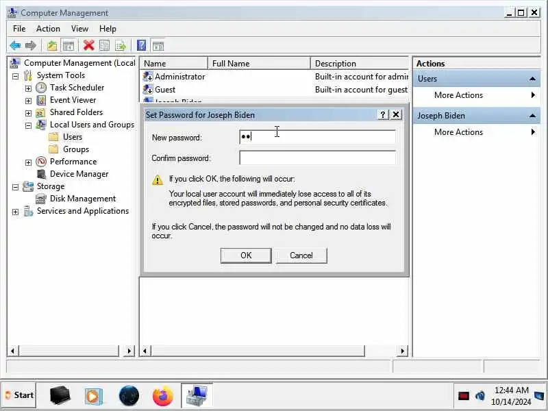Image resolution: width=548 pixels, height=411 pixels.
Task: Click the Event Viewer icon in tree
Action: tap(41, 100)
